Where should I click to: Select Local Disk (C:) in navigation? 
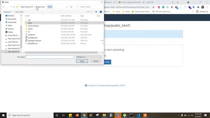pos(13,35)
